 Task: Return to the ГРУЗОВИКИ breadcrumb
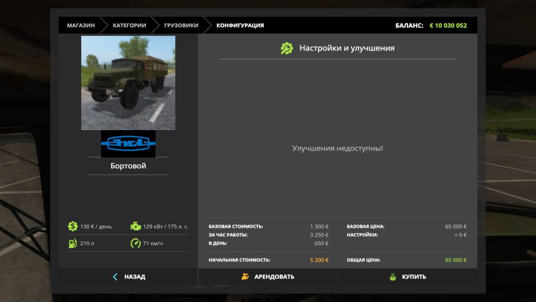pyautogui.click(x=181, y=25)
